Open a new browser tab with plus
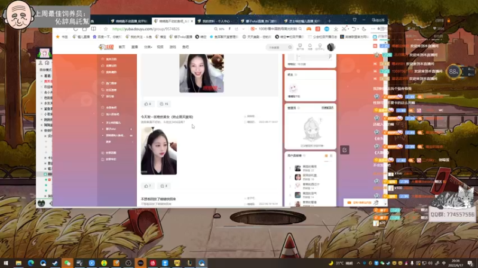This screenshot has width=478, height=268. 329,21
